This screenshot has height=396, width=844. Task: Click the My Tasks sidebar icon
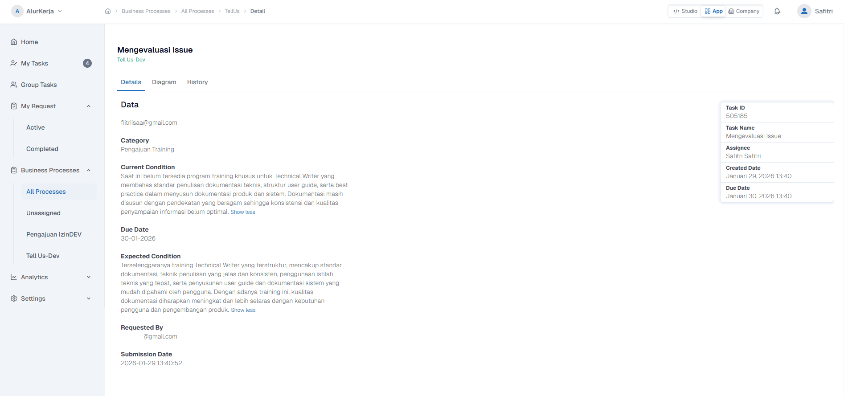pyautogui.click(x=14, y=63)
